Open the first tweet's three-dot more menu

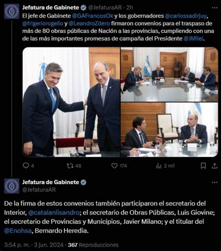click(x=214, y=7)
